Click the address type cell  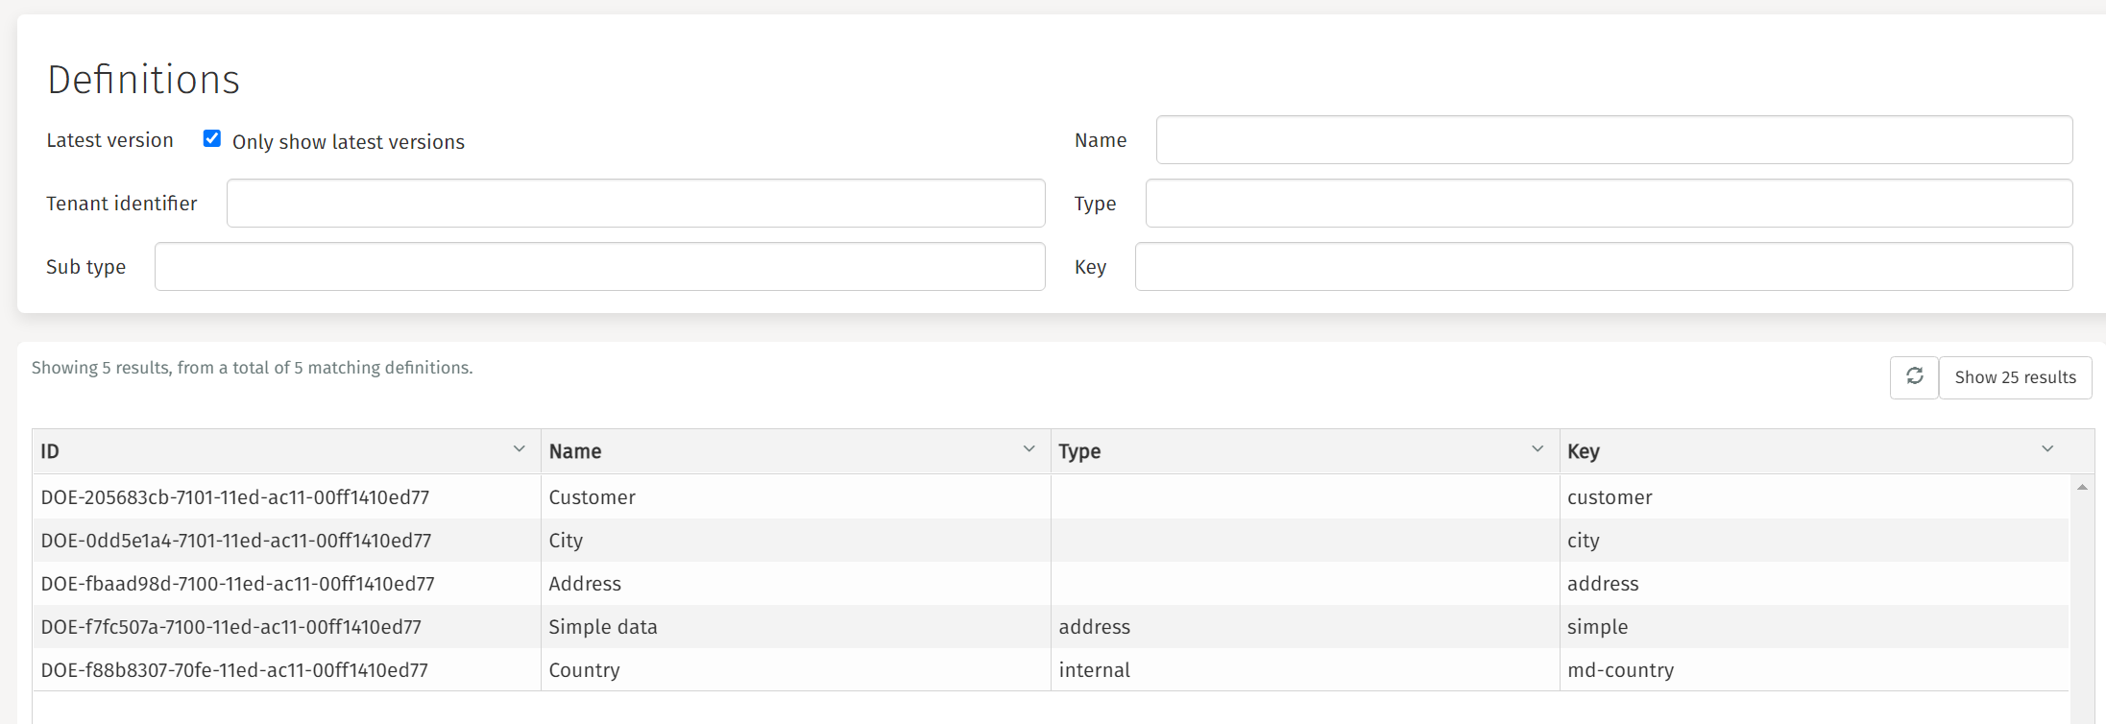(1305, 627)
